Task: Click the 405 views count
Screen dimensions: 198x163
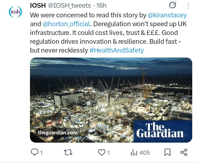Action: pyautogui.click(x=145, y=153)
